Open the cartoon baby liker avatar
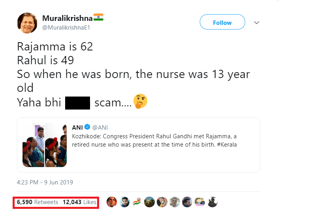 200,202
